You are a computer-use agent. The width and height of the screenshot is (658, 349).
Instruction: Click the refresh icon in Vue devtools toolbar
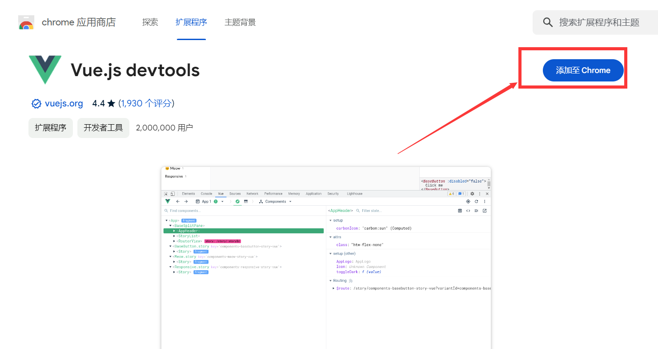point(476,201)
